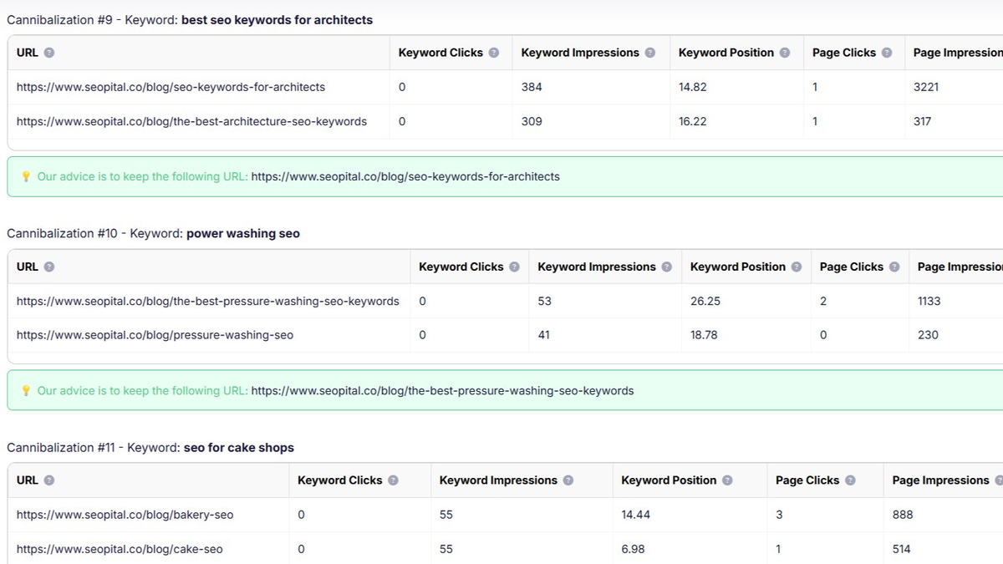The height and width of the screenshot is (564, 1003).
Task: Click the Keyword Impressions info icon in Cannibalization #10
Action: (x=667, y=266)
